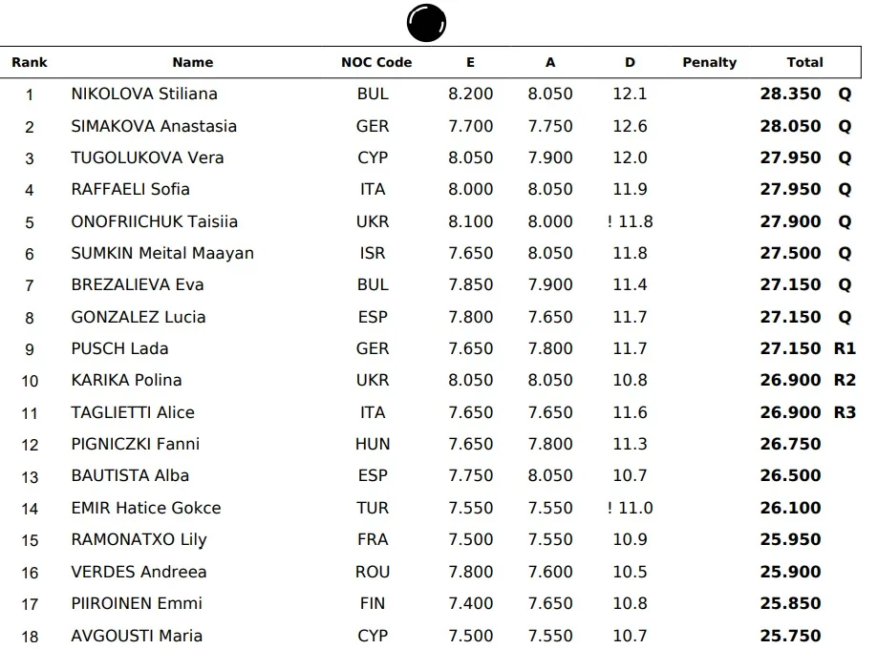Select EMIR Hatice Gokce's name
This screenshot has width=878, height=649.
click(x=145, y=508)
